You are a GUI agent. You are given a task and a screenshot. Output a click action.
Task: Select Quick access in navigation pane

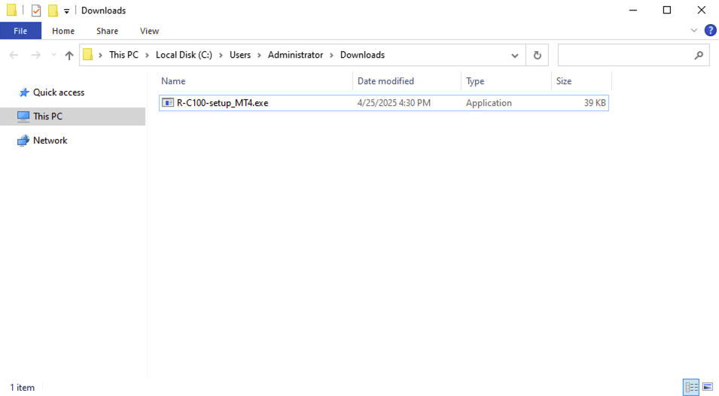(58, 92)
